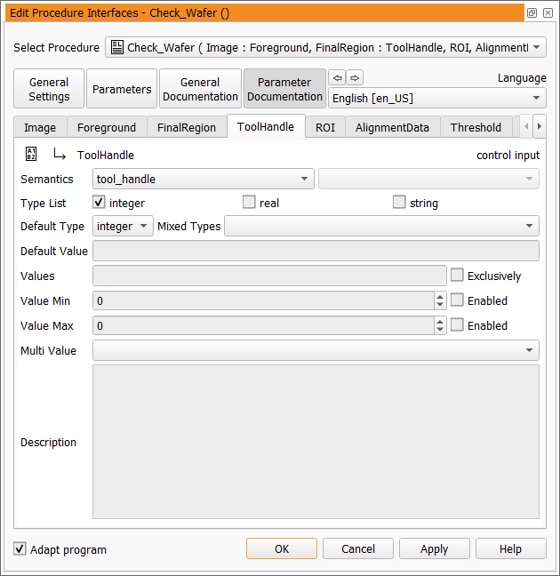Screen dimensions: 560x576
Task: Click the OK button
Action: coord(282,548)
